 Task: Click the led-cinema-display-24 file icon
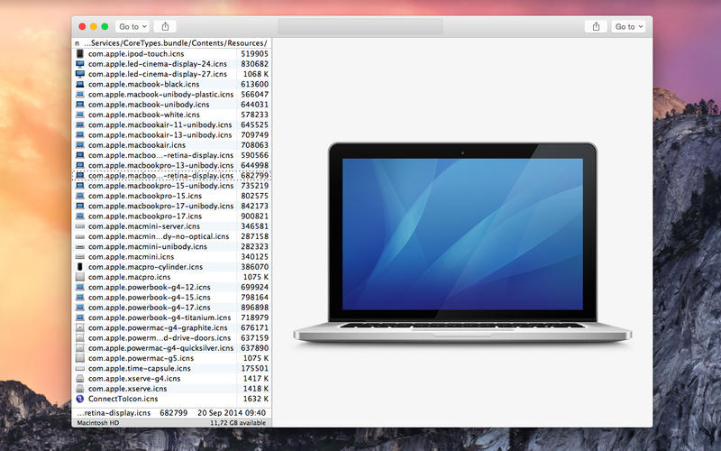pos(80,64)
